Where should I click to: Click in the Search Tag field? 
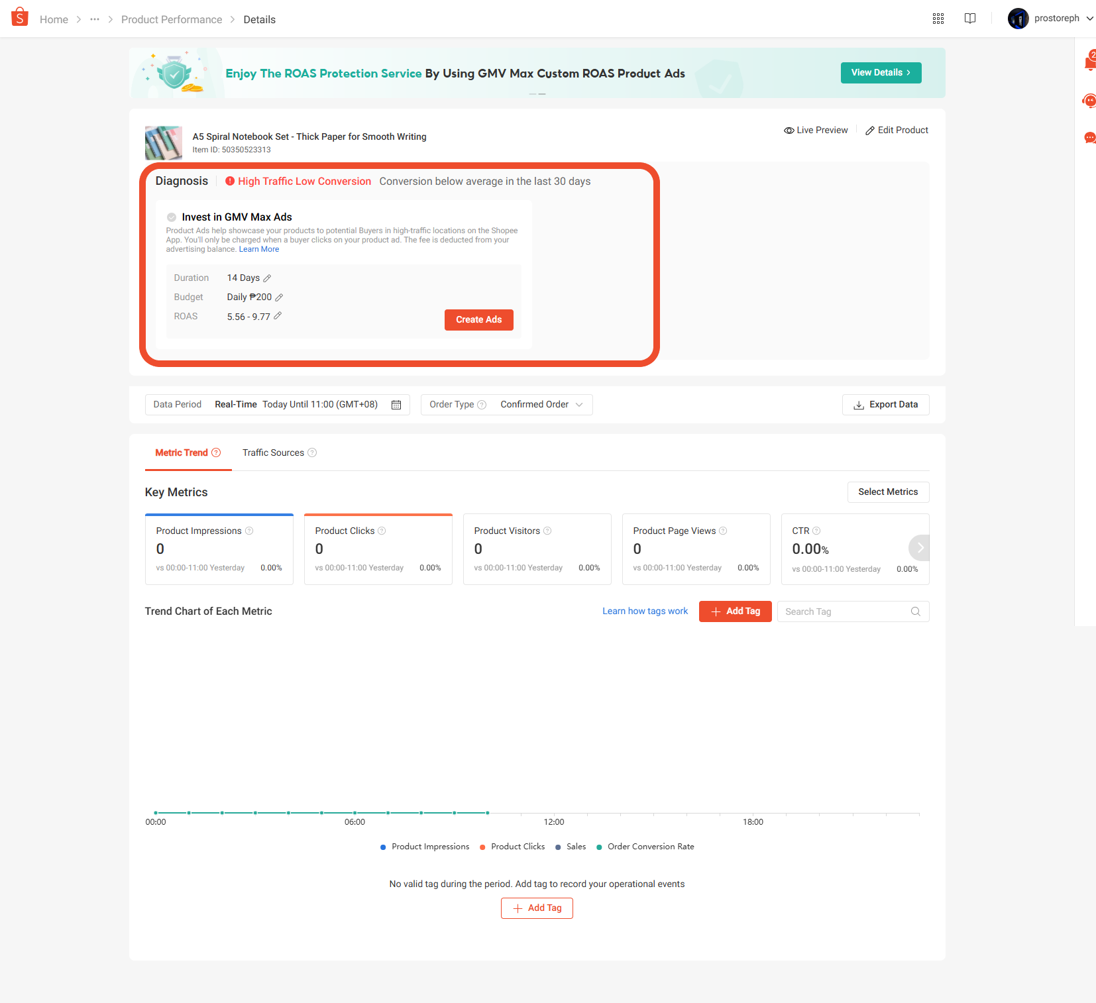pyautogui.click(x=853, y=611)
